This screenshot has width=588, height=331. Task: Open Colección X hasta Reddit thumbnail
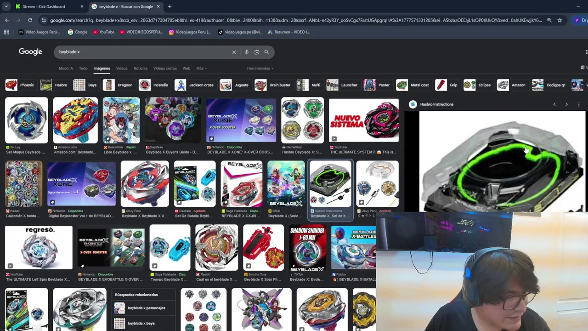point(23,184)
